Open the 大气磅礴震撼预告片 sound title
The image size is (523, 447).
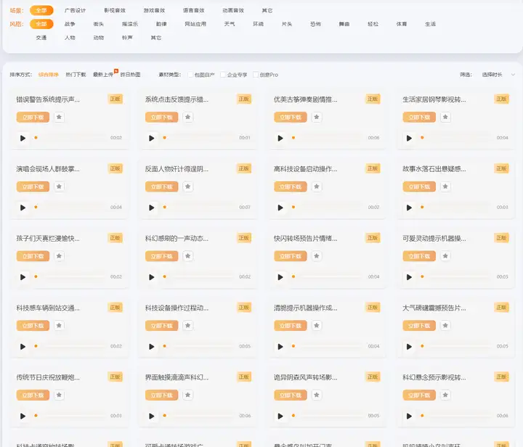click(x=434, y=308)
